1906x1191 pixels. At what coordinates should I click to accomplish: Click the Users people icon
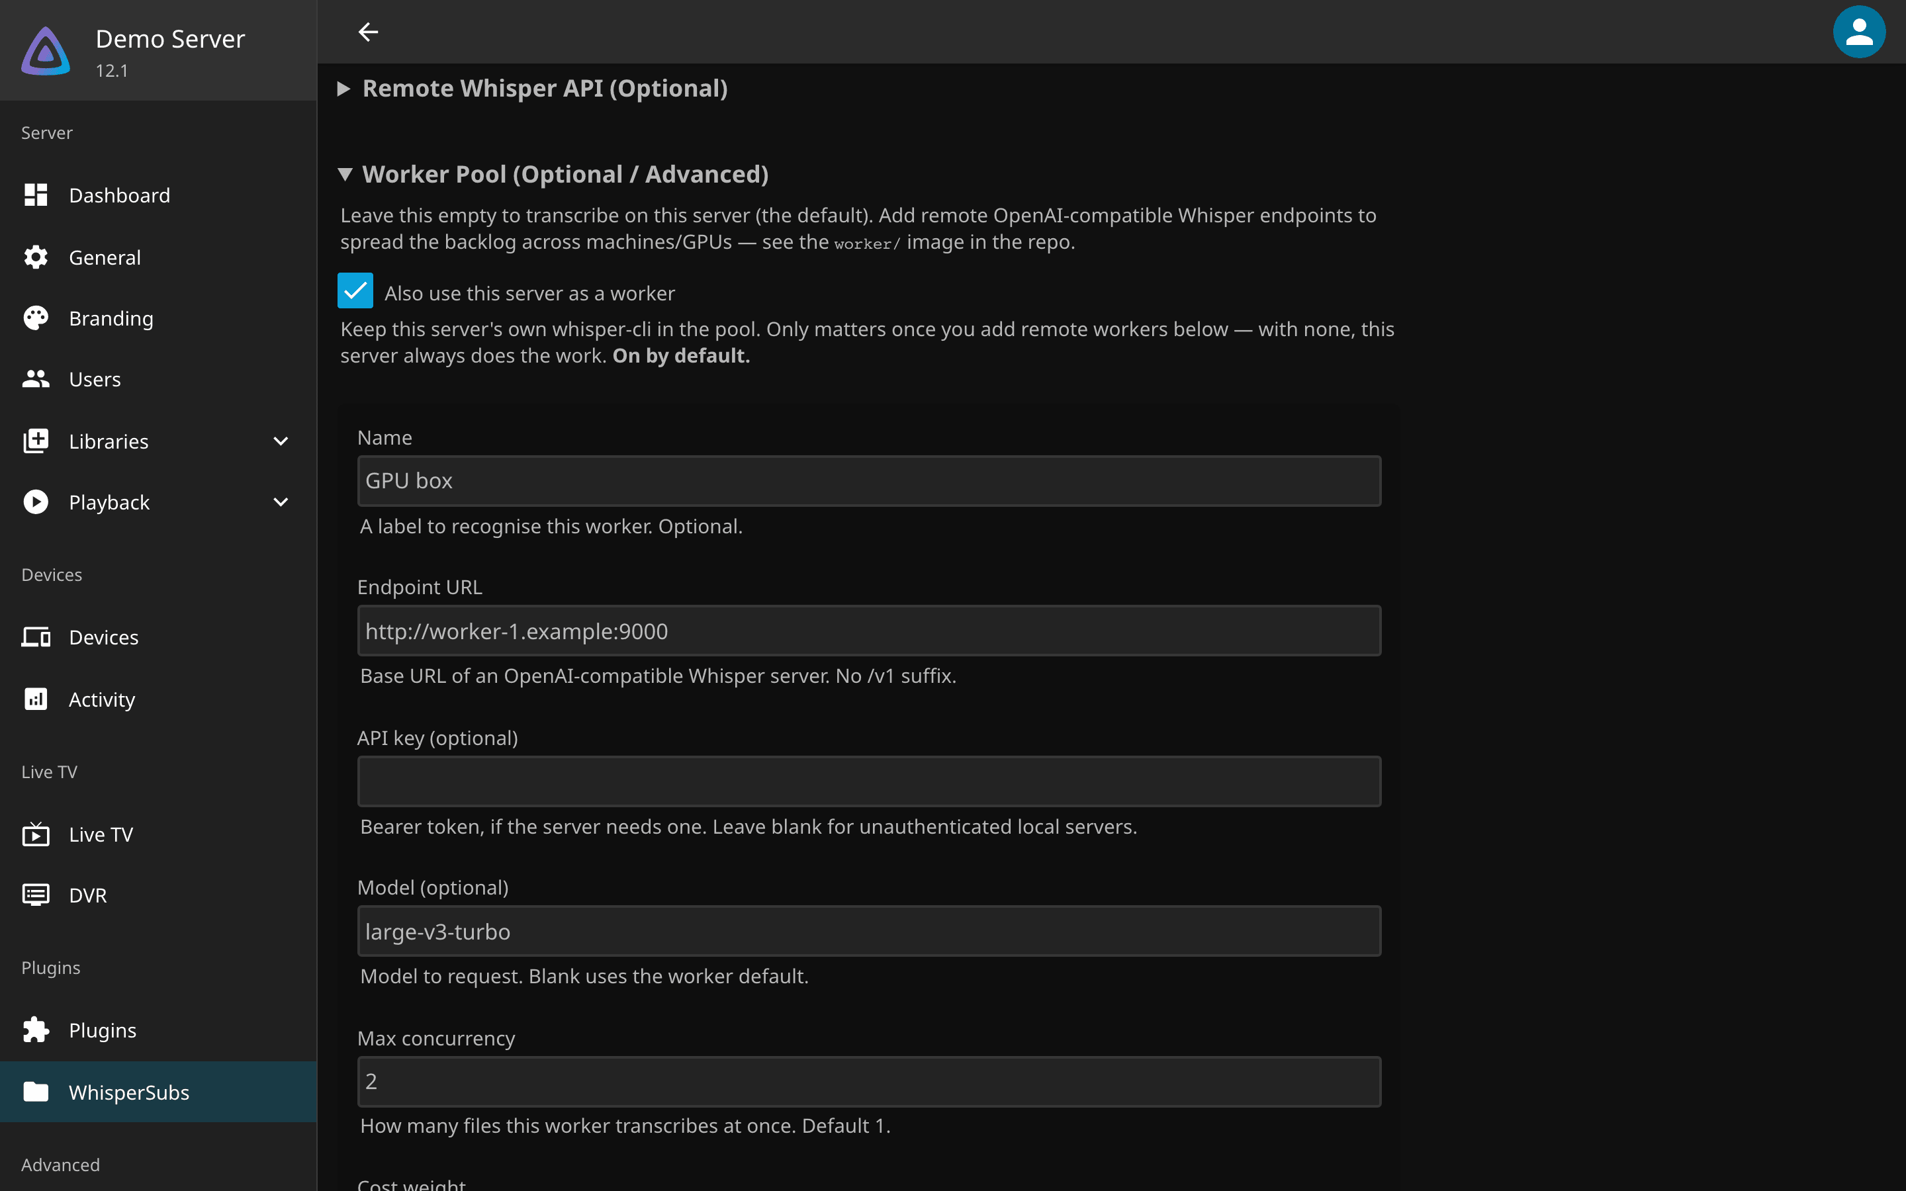(x=36, y=379)
